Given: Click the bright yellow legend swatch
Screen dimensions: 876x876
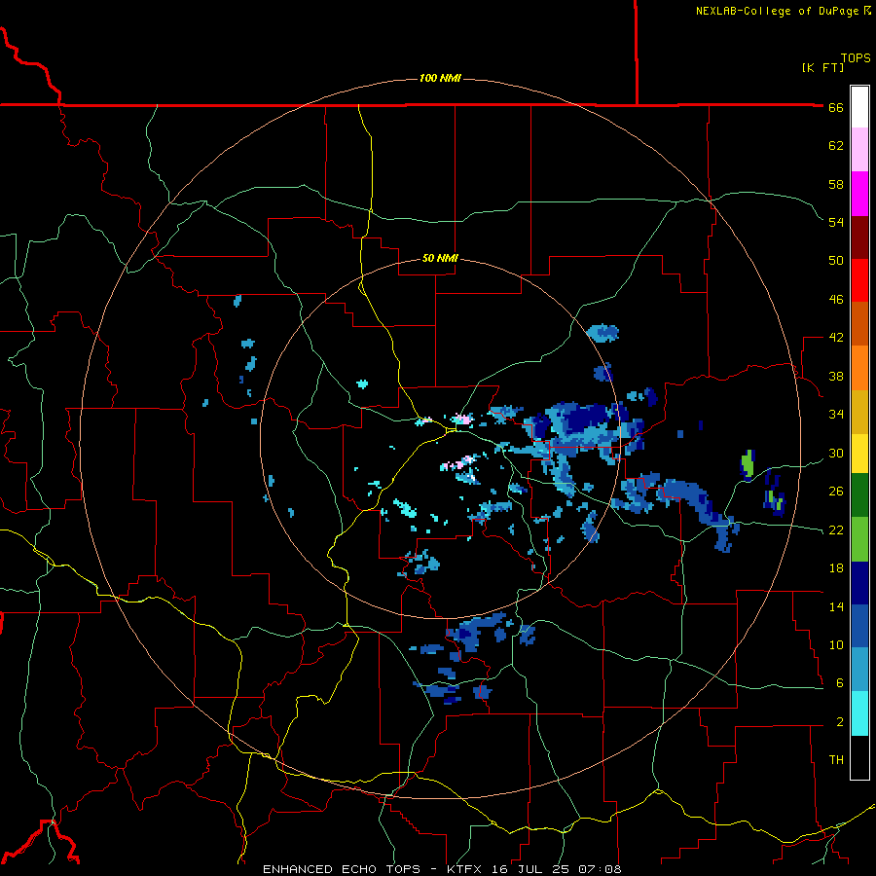Looking at the screenshot, I should [859, 453].
